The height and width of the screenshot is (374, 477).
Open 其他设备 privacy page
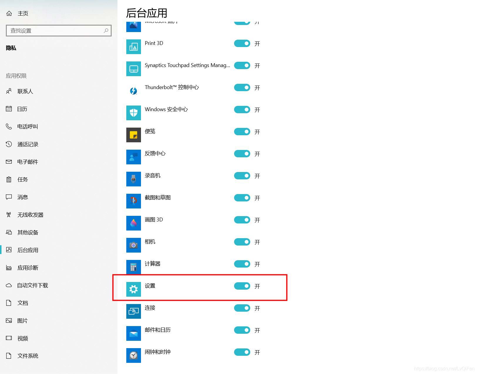(x=59, y=233)
